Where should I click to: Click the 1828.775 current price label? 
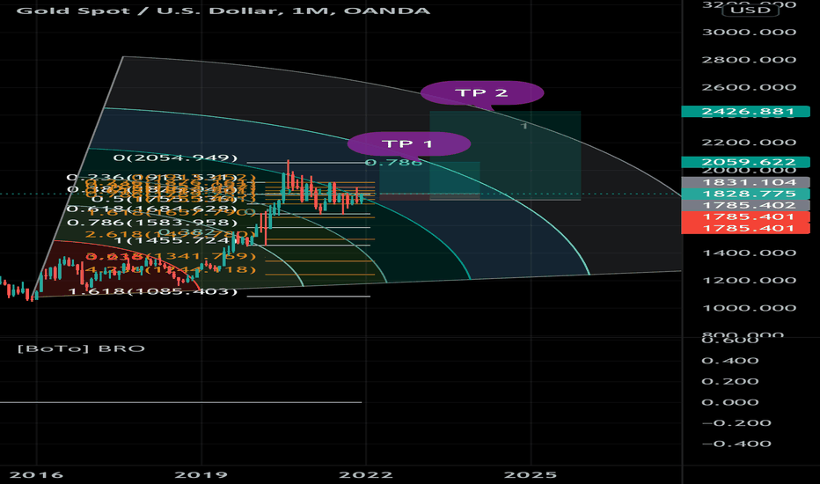coord(746,194)
